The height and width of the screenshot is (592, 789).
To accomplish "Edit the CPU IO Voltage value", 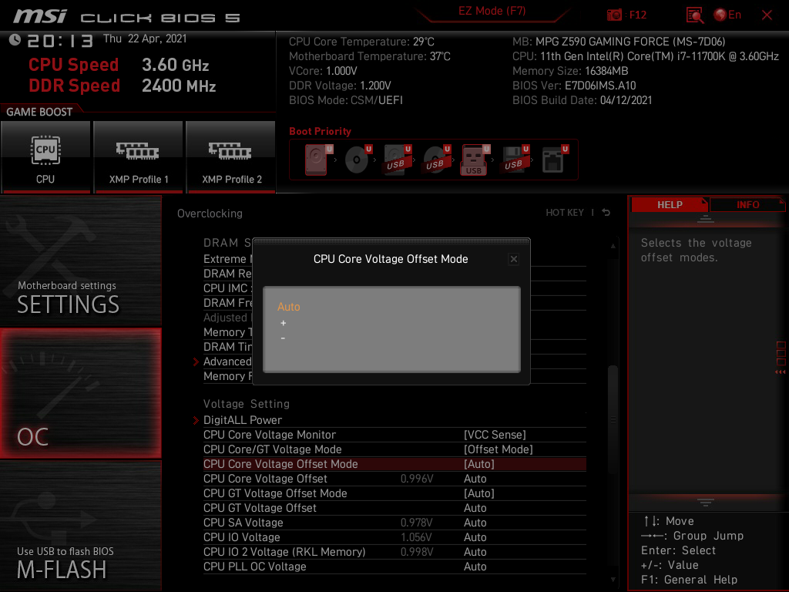I will (475, 537).
